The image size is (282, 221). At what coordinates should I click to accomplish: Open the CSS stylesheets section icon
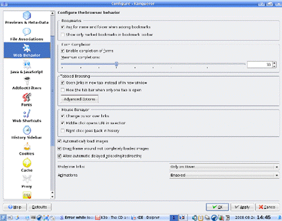point(27,195)
